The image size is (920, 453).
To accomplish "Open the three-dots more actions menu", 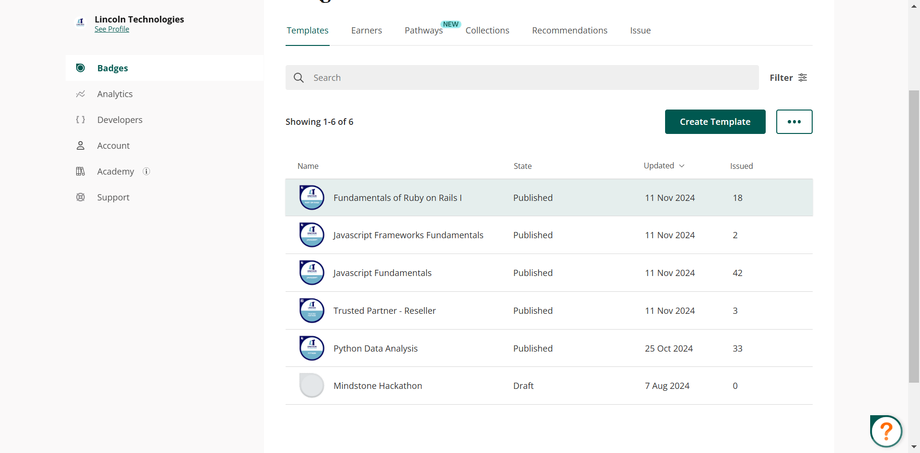I will click(x=794, y=122).
